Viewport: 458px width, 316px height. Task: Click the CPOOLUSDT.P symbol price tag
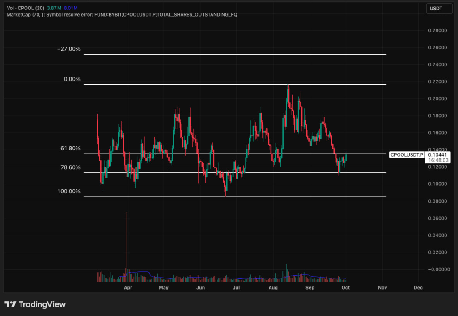(406, 154)
